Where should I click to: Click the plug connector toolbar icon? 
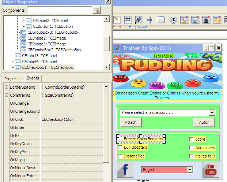pyautogui.click(x=139, y=20)
